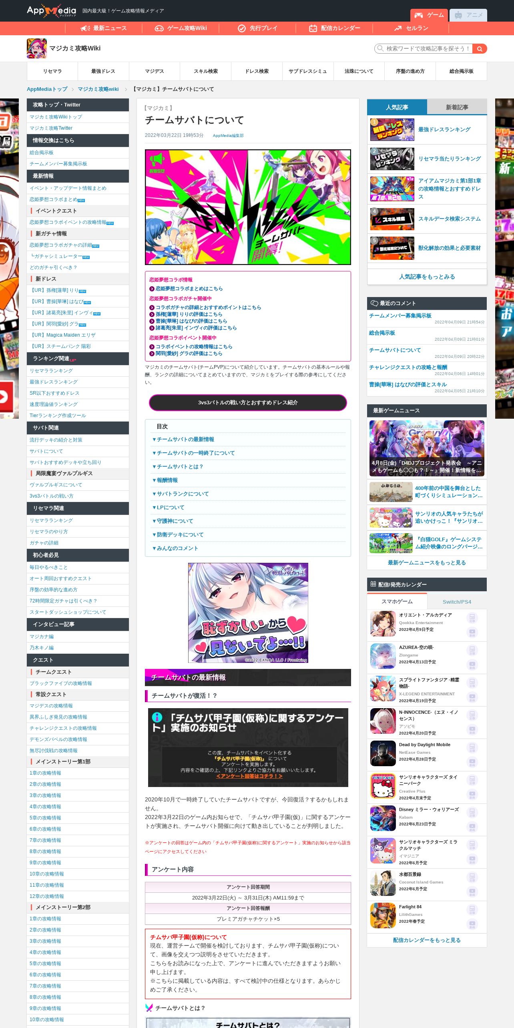Image resolution: width=514 pixels, height=1028 pixels.
Task: Open the アンケート回答はコチラ link
Action: 249,776
